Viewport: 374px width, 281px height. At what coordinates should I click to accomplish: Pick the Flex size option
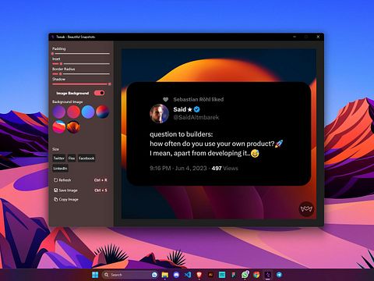pos(72,158)
